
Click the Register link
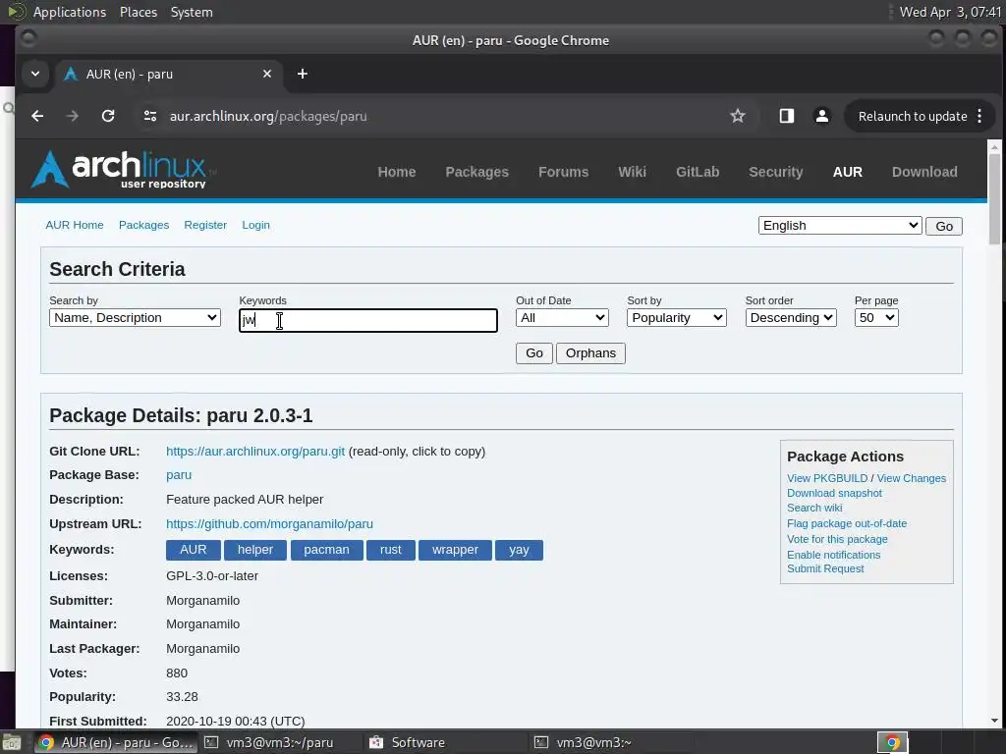tap(205, 225)
